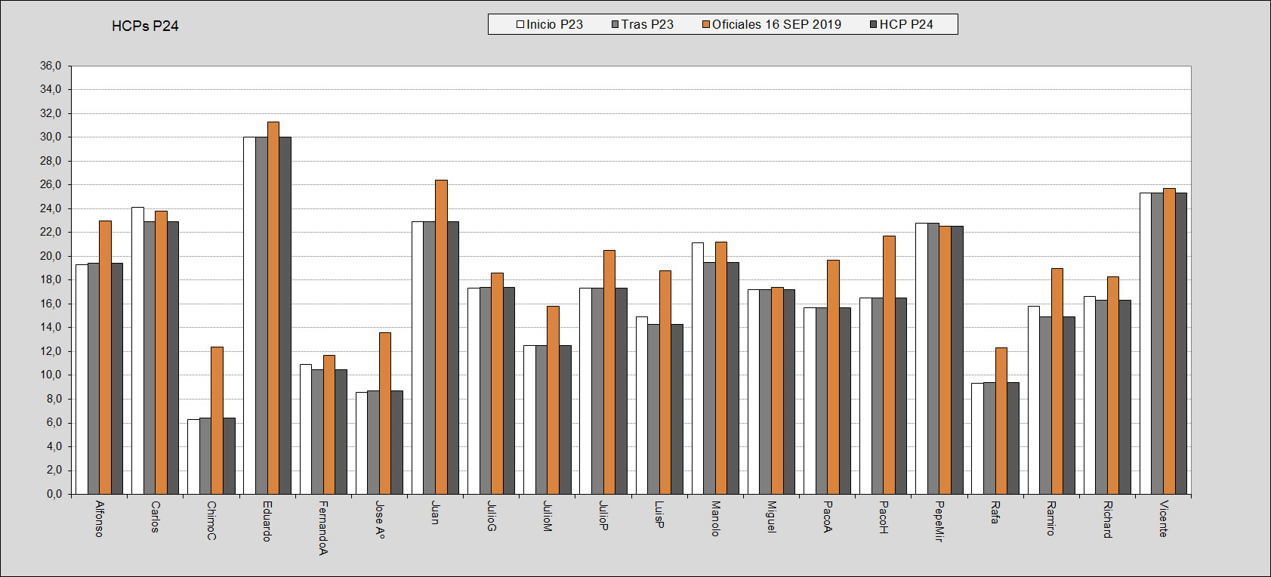Screen dimensions: 1271x577
Task: Click the 0,0 value on vertical axis
Action: (x=54, y=494)
